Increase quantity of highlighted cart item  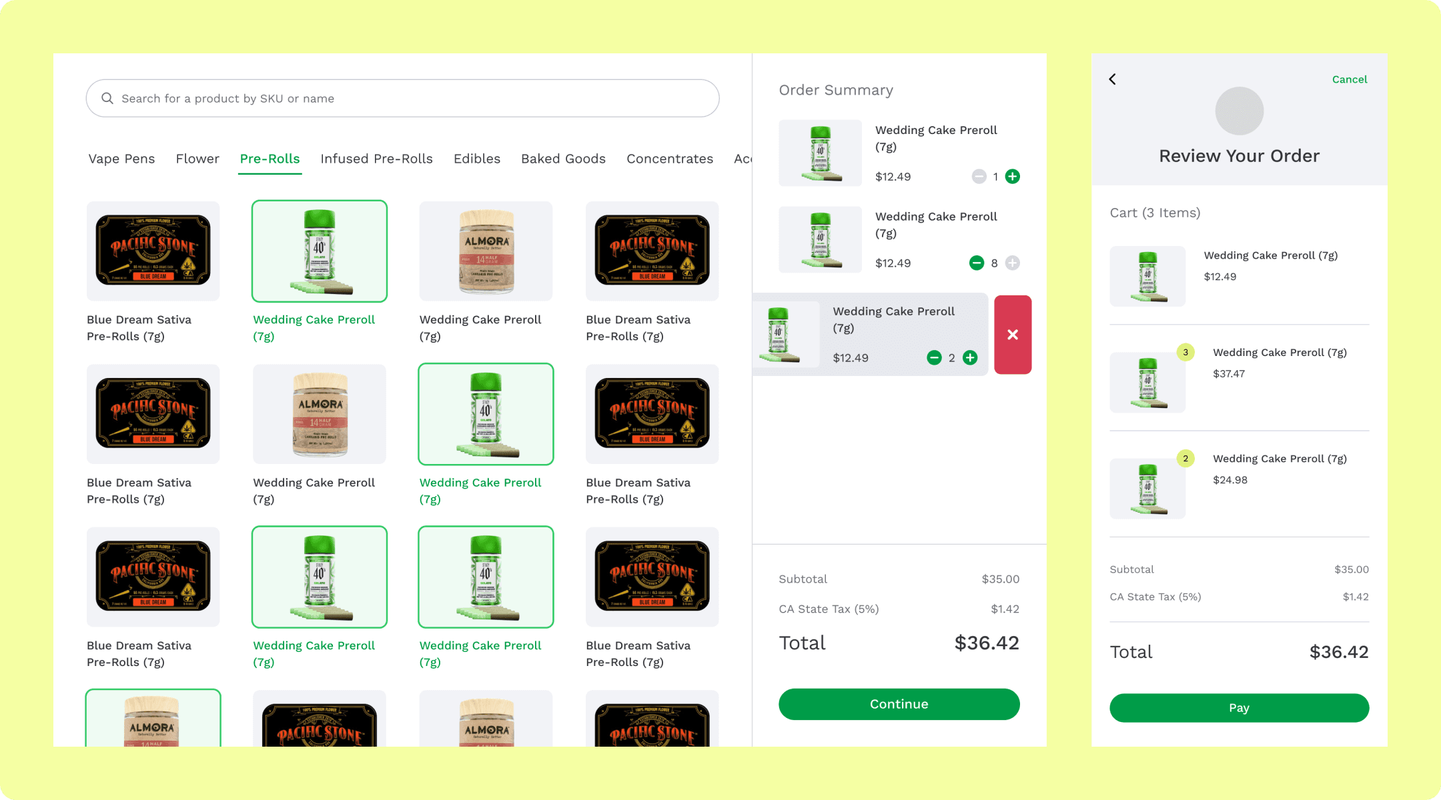pos(970,358)
